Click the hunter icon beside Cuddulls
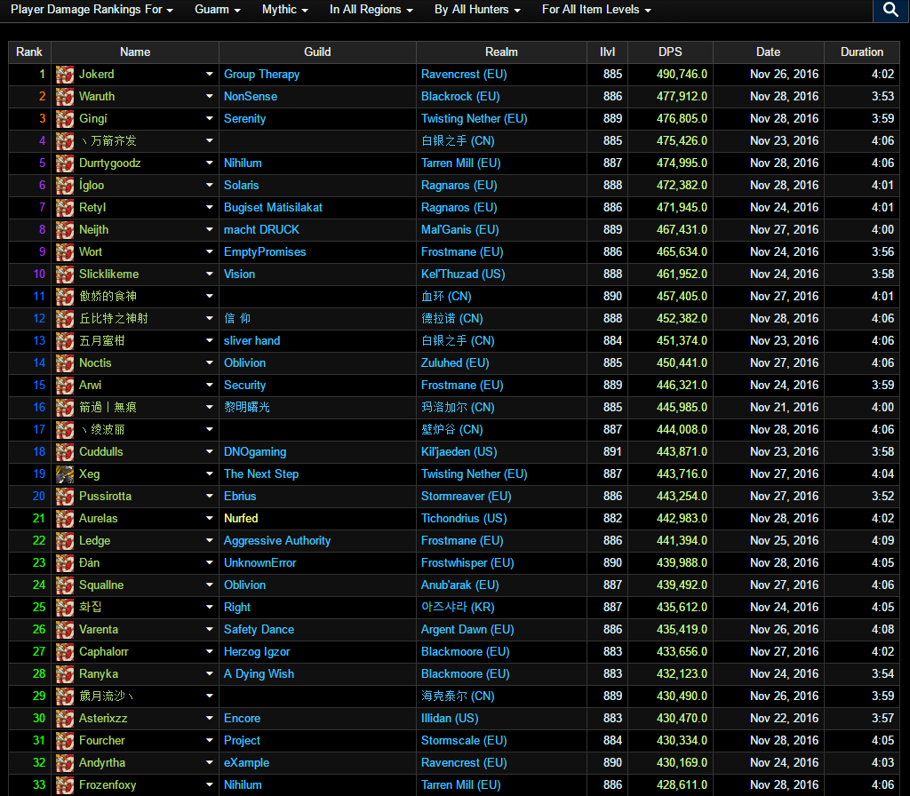 tap(64, 452)
